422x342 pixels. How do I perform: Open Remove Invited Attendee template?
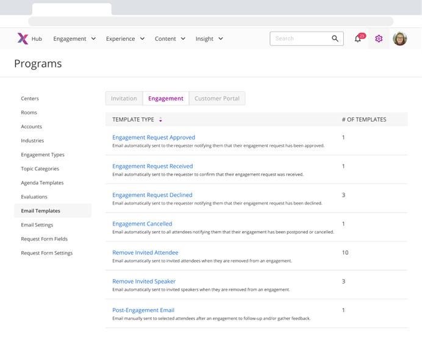[145, 252]
